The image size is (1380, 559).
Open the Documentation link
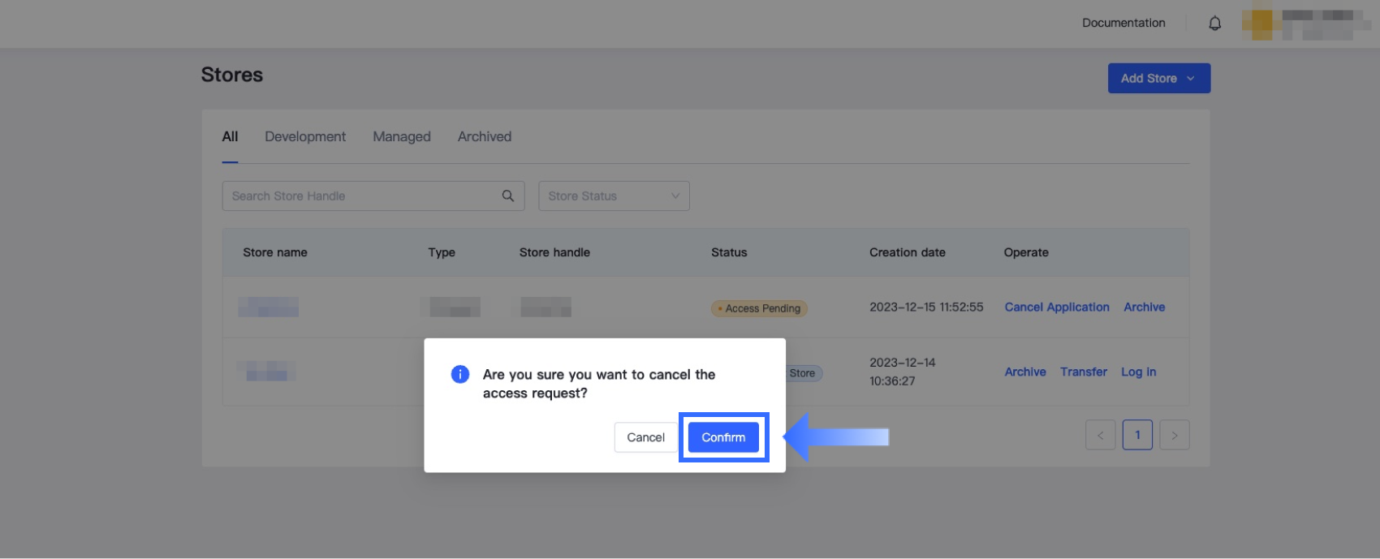pyautogui.click(x=1123, y=23)
